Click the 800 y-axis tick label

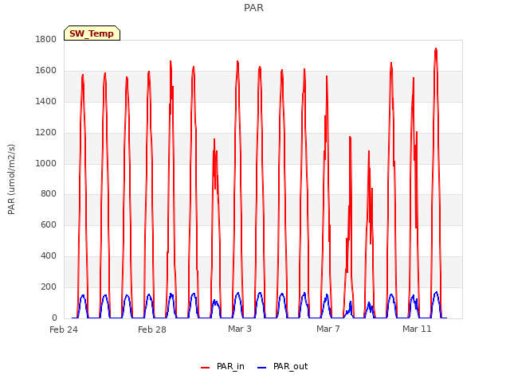(x=49, y=194)
